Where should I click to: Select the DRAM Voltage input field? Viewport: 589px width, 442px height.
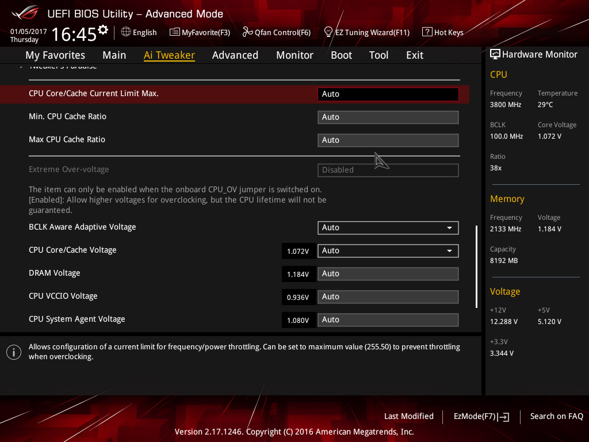point(388,274)
